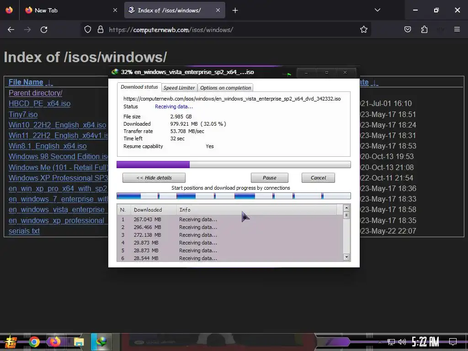This screenshot has width=468, height=351.
Task: Open the Tiny7.iso link
Action: (23, 114)
